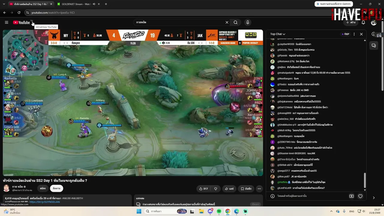The image size is (384, 216).
Task: Click the chat scrollbar up arrow
Action: pyautogui.click(x=365, y=40)
